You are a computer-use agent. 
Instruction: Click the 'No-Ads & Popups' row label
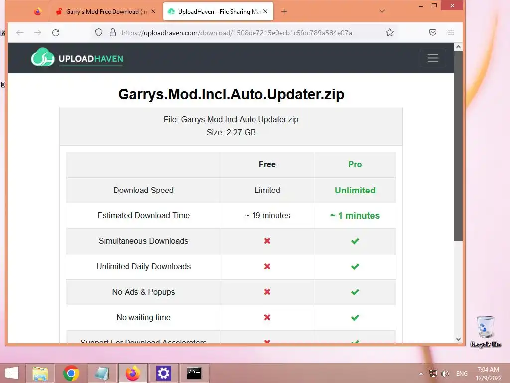coord(143,292)
